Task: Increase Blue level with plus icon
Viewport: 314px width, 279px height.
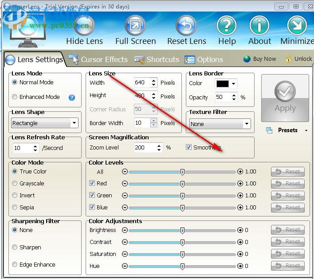Action: pyautogui.click(x=240, y=208)
